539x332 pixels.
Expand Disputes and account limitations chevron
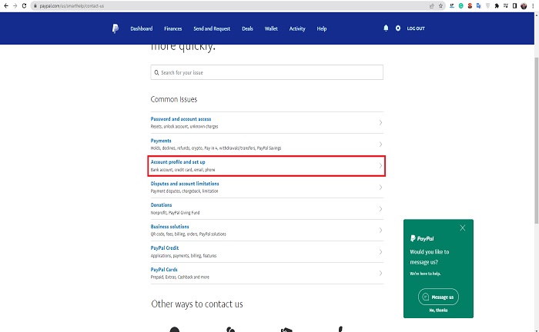pos(380,188)
